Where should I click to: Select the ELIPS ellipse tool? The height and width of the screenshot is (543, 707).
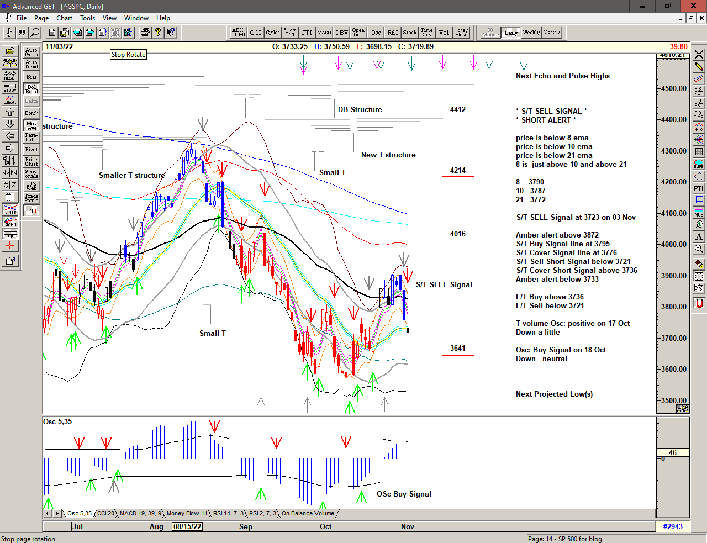tap(699, 164)
